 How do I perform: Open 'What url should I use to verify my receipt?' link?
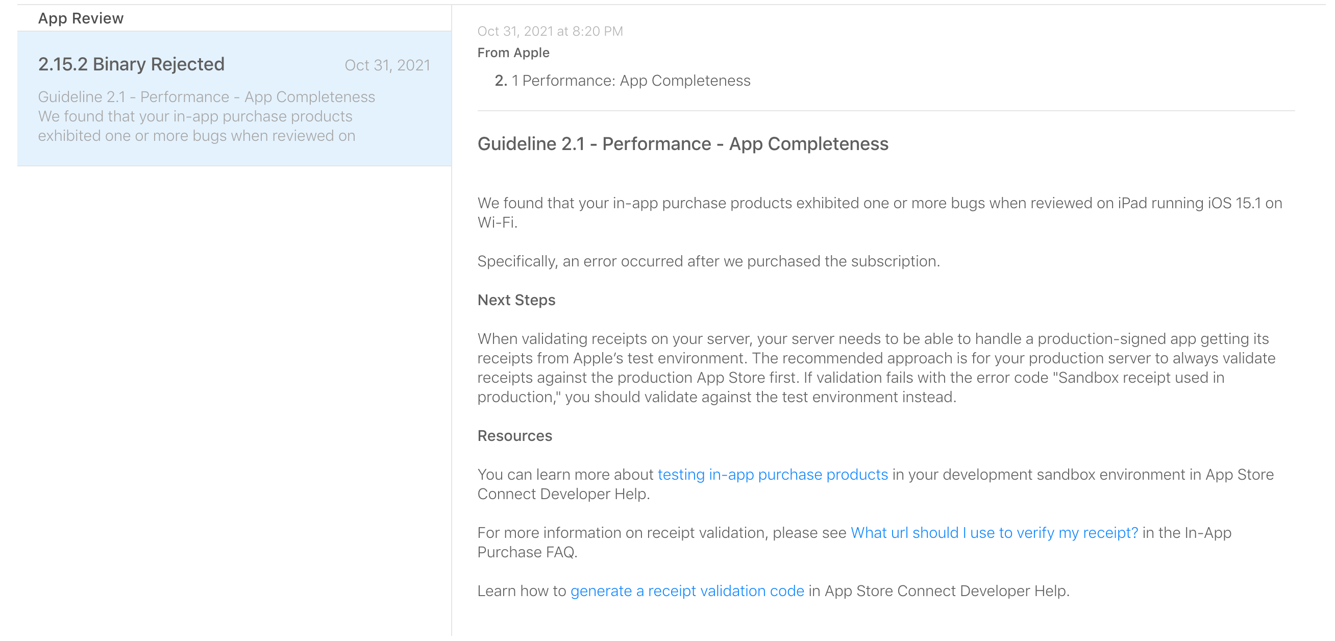pyautogui.click(x=995, y=533)
